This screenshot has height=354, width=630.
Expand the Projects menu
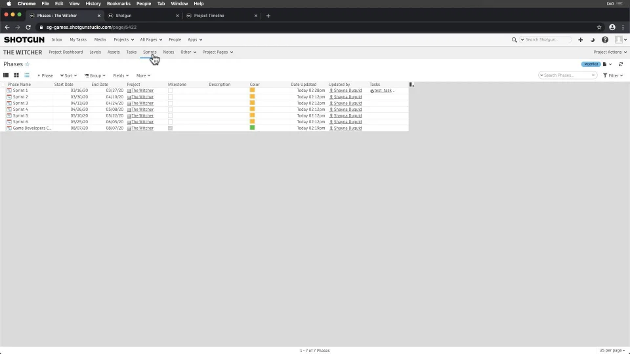(124, 40)
